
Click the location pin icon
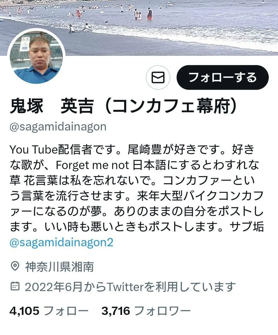click(x=15, y=267)
